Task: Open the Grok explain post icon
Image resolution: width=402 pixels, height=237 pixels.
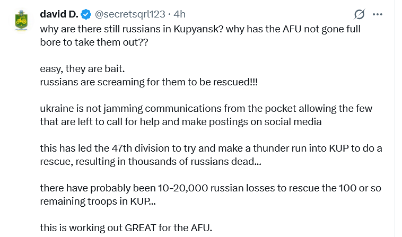Action: coord(359,14)
